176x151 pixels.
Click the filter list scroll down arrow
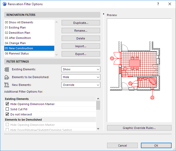pos(57,54)
